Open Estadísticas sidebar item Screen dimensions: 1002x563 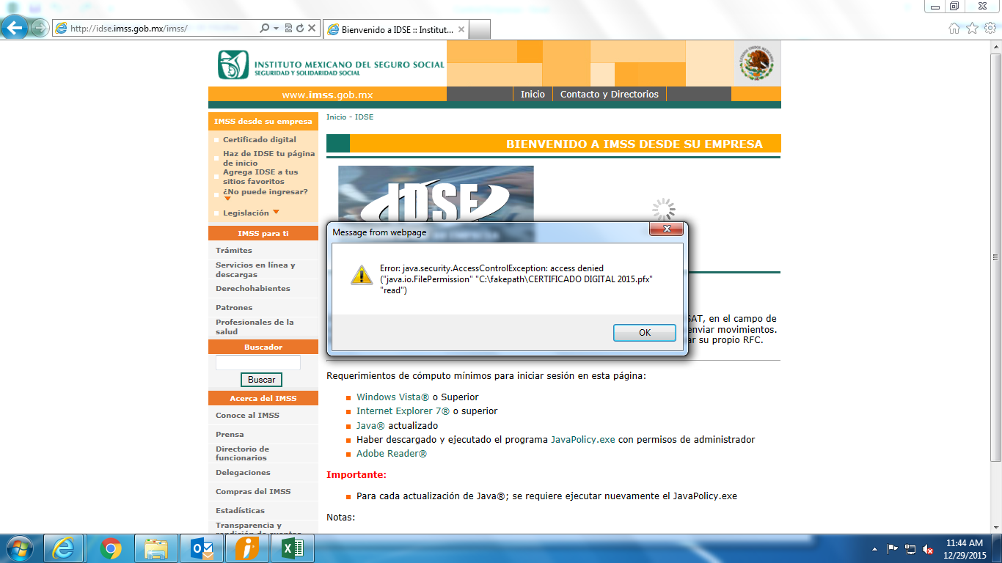240,510
